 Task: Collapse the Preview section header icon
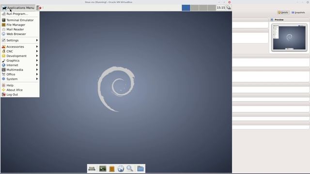tap(272, 20)
